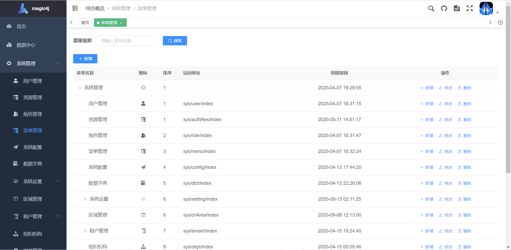Viewport: 511px width, 250px height.
Task: Click the 搜索 button
Action: tap(175, 41)
